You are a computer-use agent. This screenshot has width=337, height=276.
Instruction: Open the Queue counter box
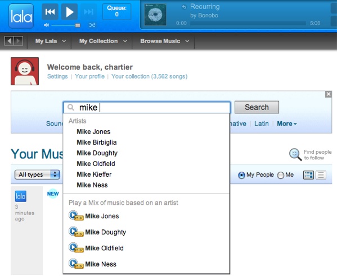point(116,12)
